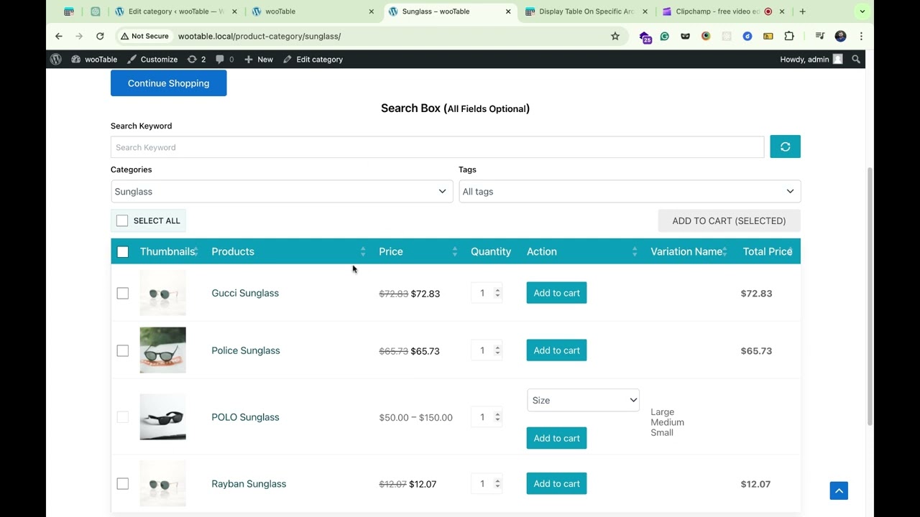Click the WordPress logo in admin bar
The image size is (920, 517).
tap(56, 60)
